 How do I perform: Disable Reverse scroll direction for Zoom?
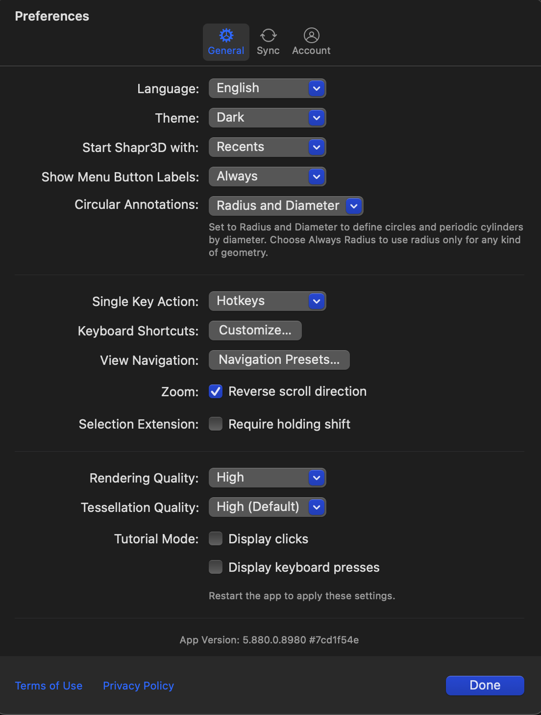216,391
